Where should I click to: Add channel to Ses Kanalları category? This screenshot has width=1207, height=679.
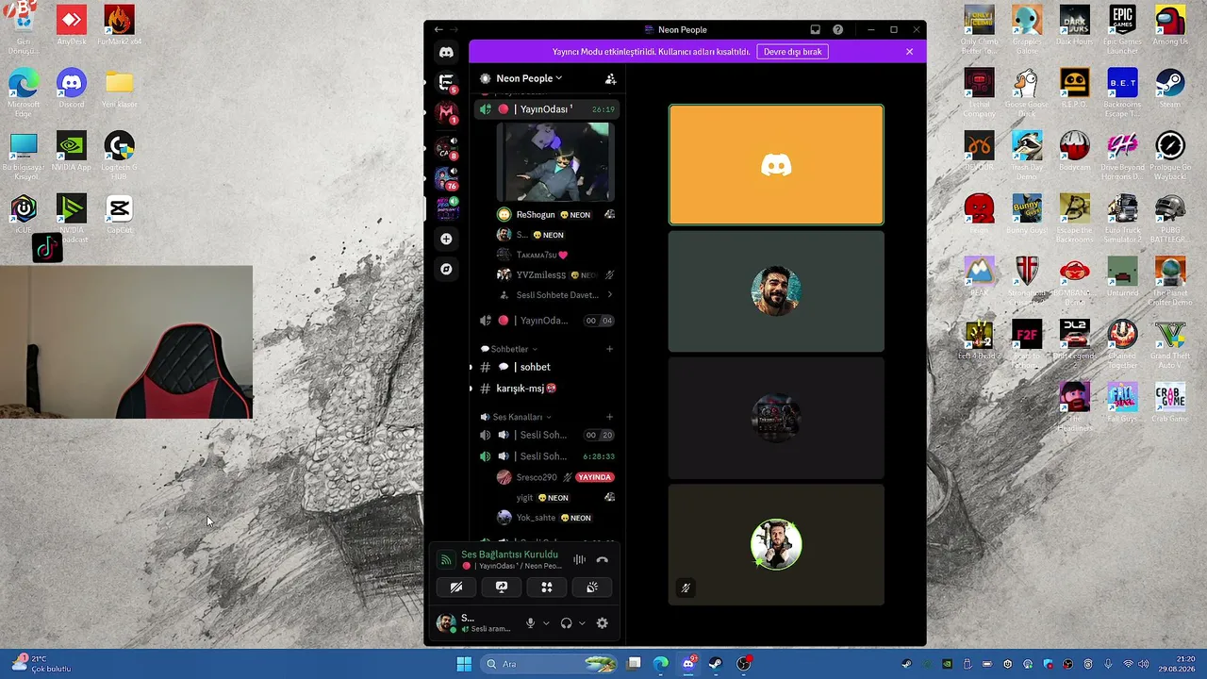coord(609,417)
